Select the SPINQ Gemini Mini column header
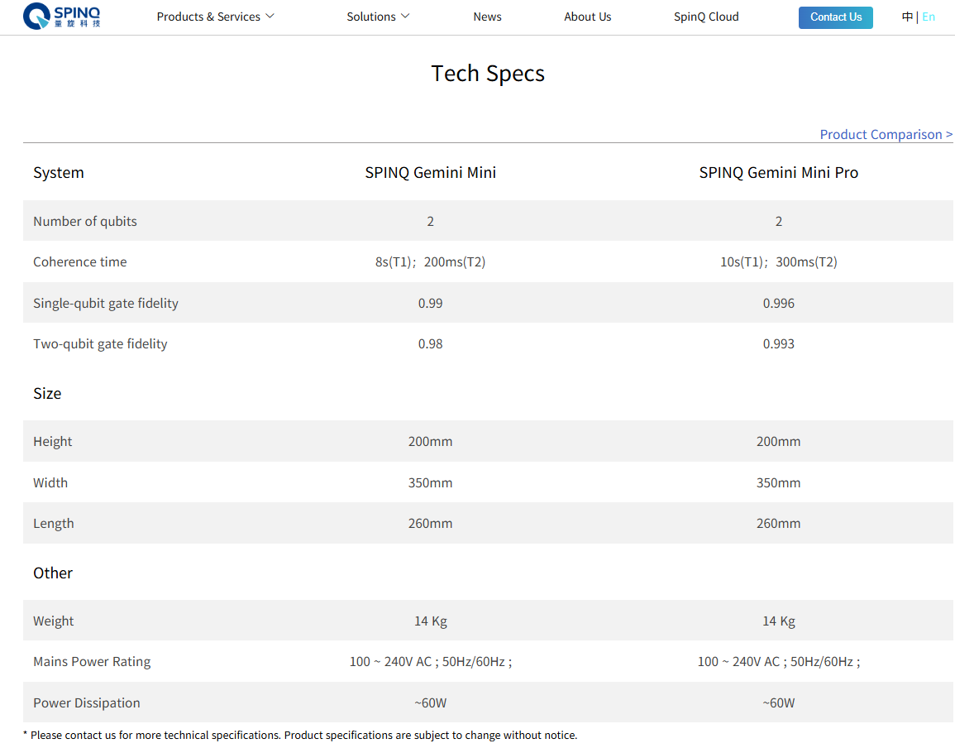Image resolution: width=955 pixels, height=748 pixels. pos(430,173)
